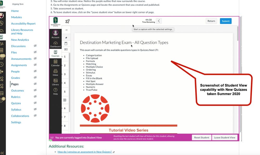Toggle visibility eye icon beside Quizzes
The height and width of the screenshot is (155, 260).
click(35, 103)
